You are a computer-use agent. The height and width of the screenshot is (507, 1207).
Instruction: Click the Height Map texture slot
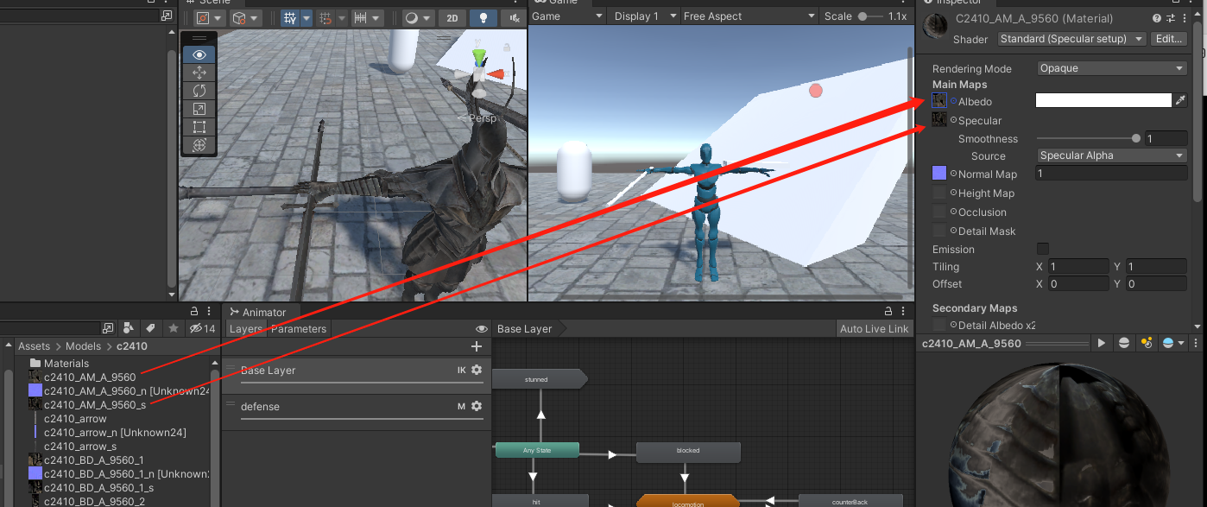coord(939,193)
